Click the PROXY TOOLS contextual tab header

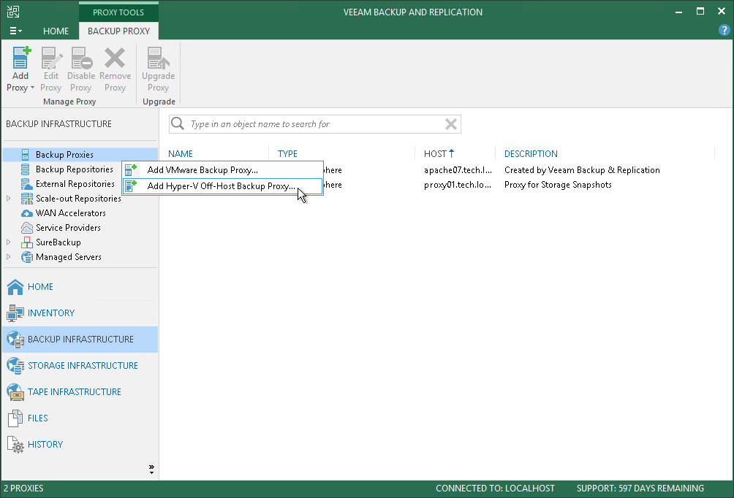coord(118,12)
